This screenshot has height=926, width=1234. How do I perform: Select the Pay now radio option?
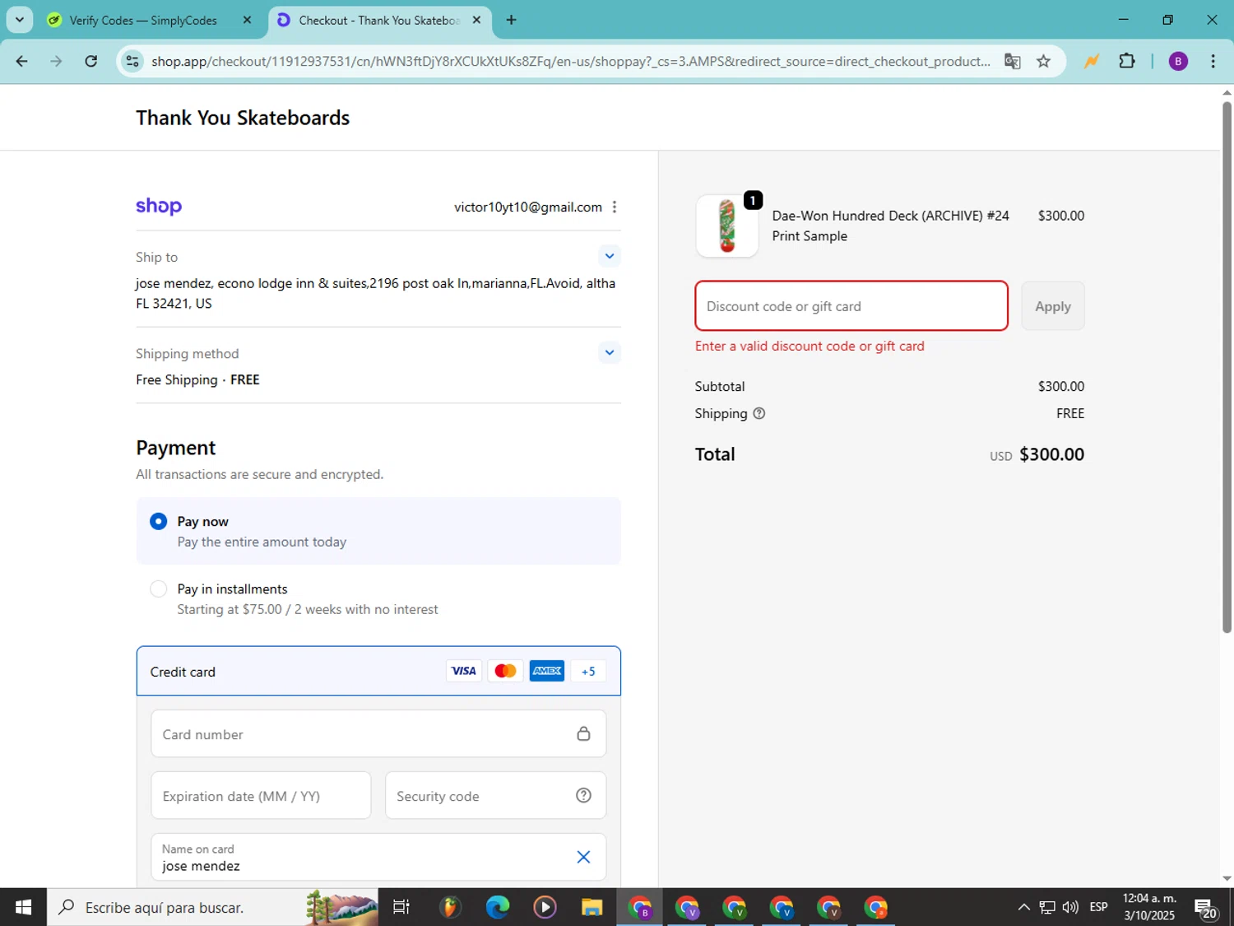click(159, 521)
